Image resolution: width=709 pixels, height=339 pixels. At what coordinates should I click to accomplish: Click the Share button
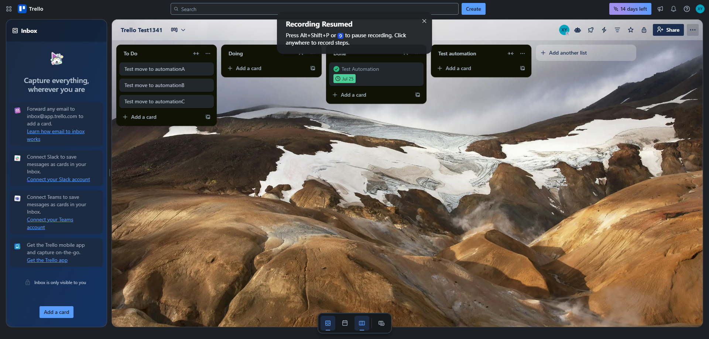tap(668, 30)
